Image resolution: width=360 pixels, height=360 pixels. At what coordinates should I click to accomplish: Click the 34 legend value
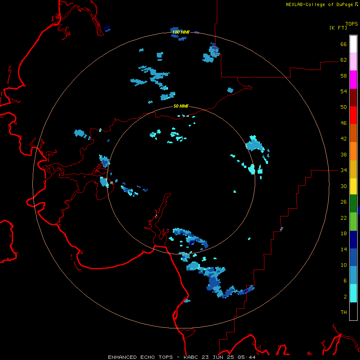pos(344,170)
